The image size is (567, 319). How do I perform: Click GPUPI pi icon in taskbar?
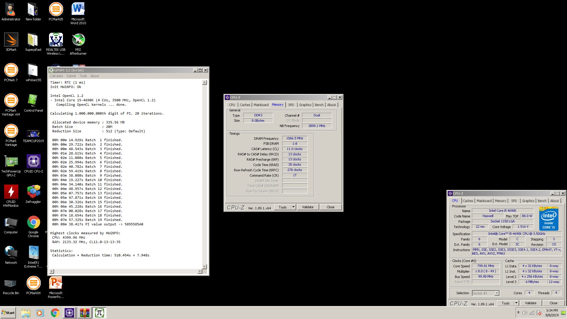[99, 313]
